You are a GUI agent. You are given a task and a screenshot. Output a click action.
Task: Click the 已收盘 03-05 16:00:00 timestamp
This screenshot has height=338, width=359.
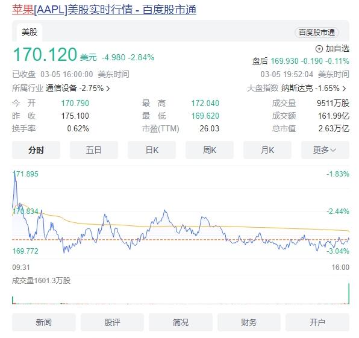coord(70,75)
